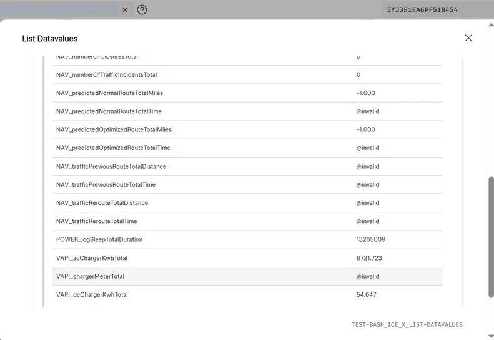Viewport: 494px width, 340px height.
Task: Click the VAPI_dcChargerKwhTotal value 54.647
Action: click(367, 294)
